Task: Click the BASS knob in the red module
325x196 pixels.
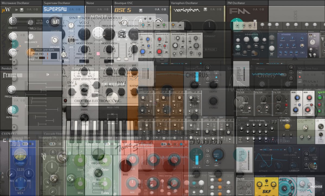Action: tap(126, 165)
